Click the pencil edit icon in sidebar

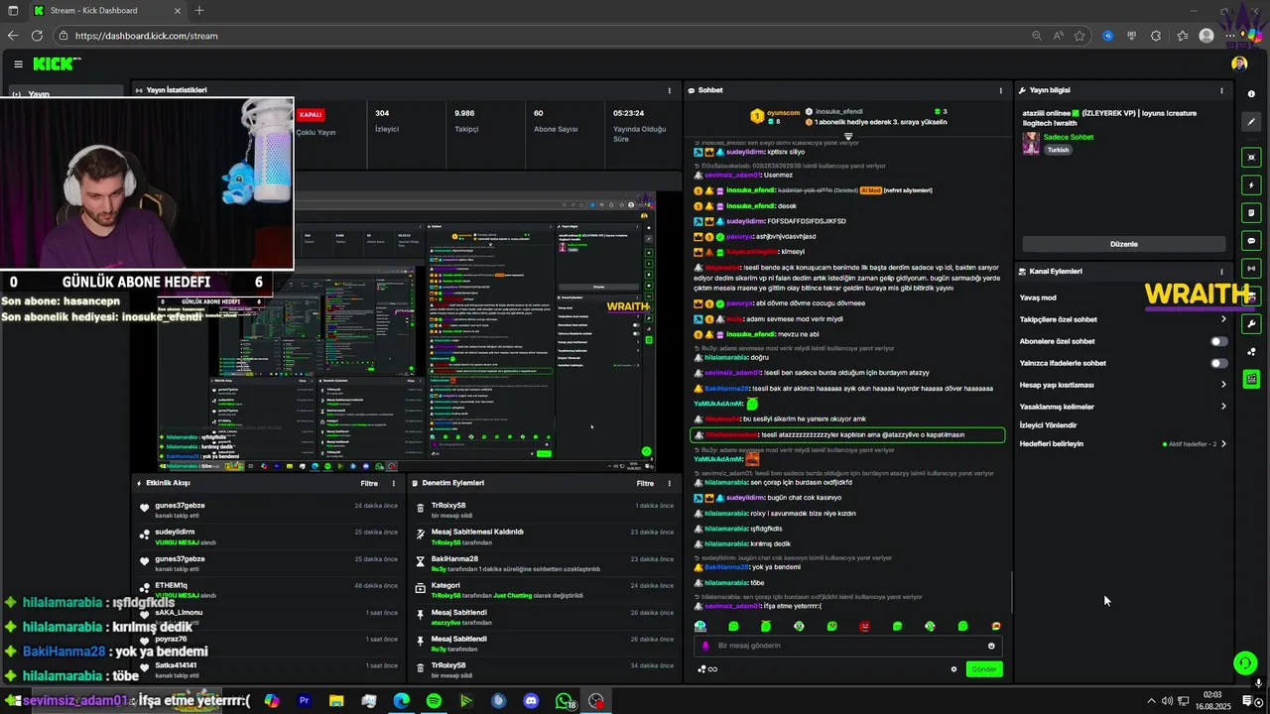pyautogui.click(x=1251, y=122)
